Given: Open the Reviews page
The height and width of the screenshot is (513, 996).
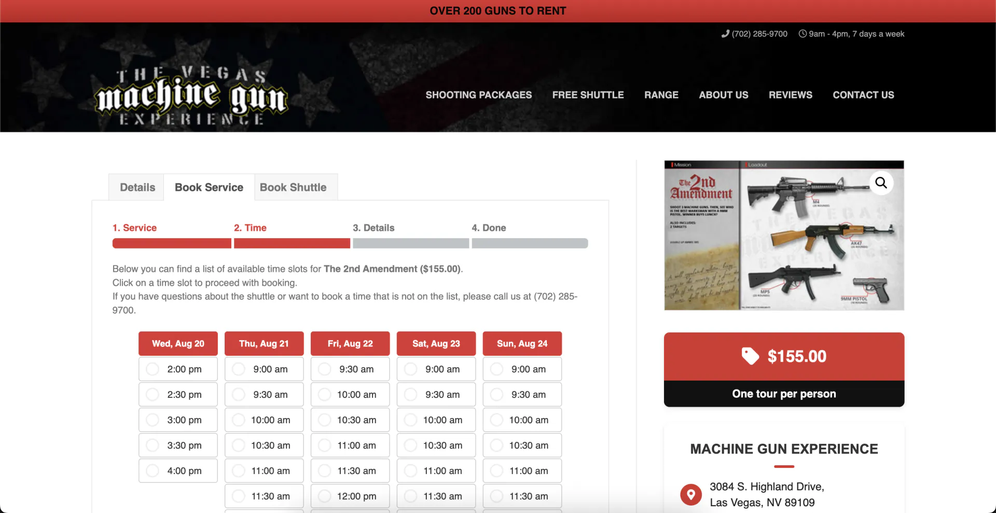Looking at the screenshot, I should (791, 95).
